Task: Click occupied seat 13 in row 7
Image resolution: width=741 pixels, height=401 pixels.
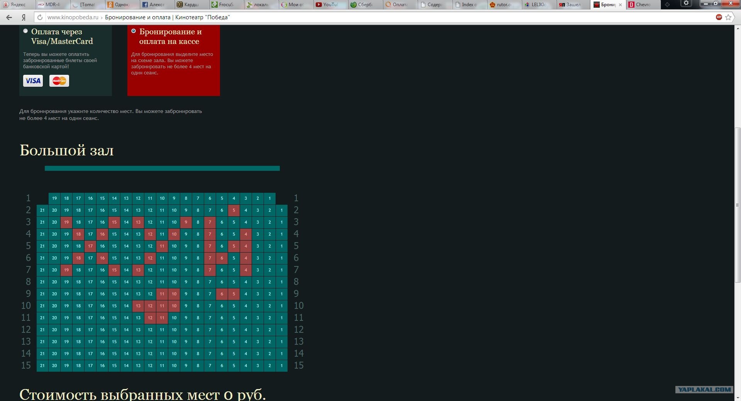Action: (138, 270)
